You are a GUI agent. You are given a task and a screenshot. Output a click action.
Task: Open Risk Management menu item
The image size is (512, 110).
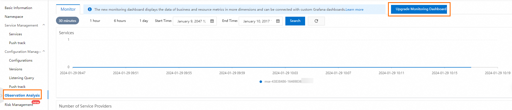tap(19, 105)
